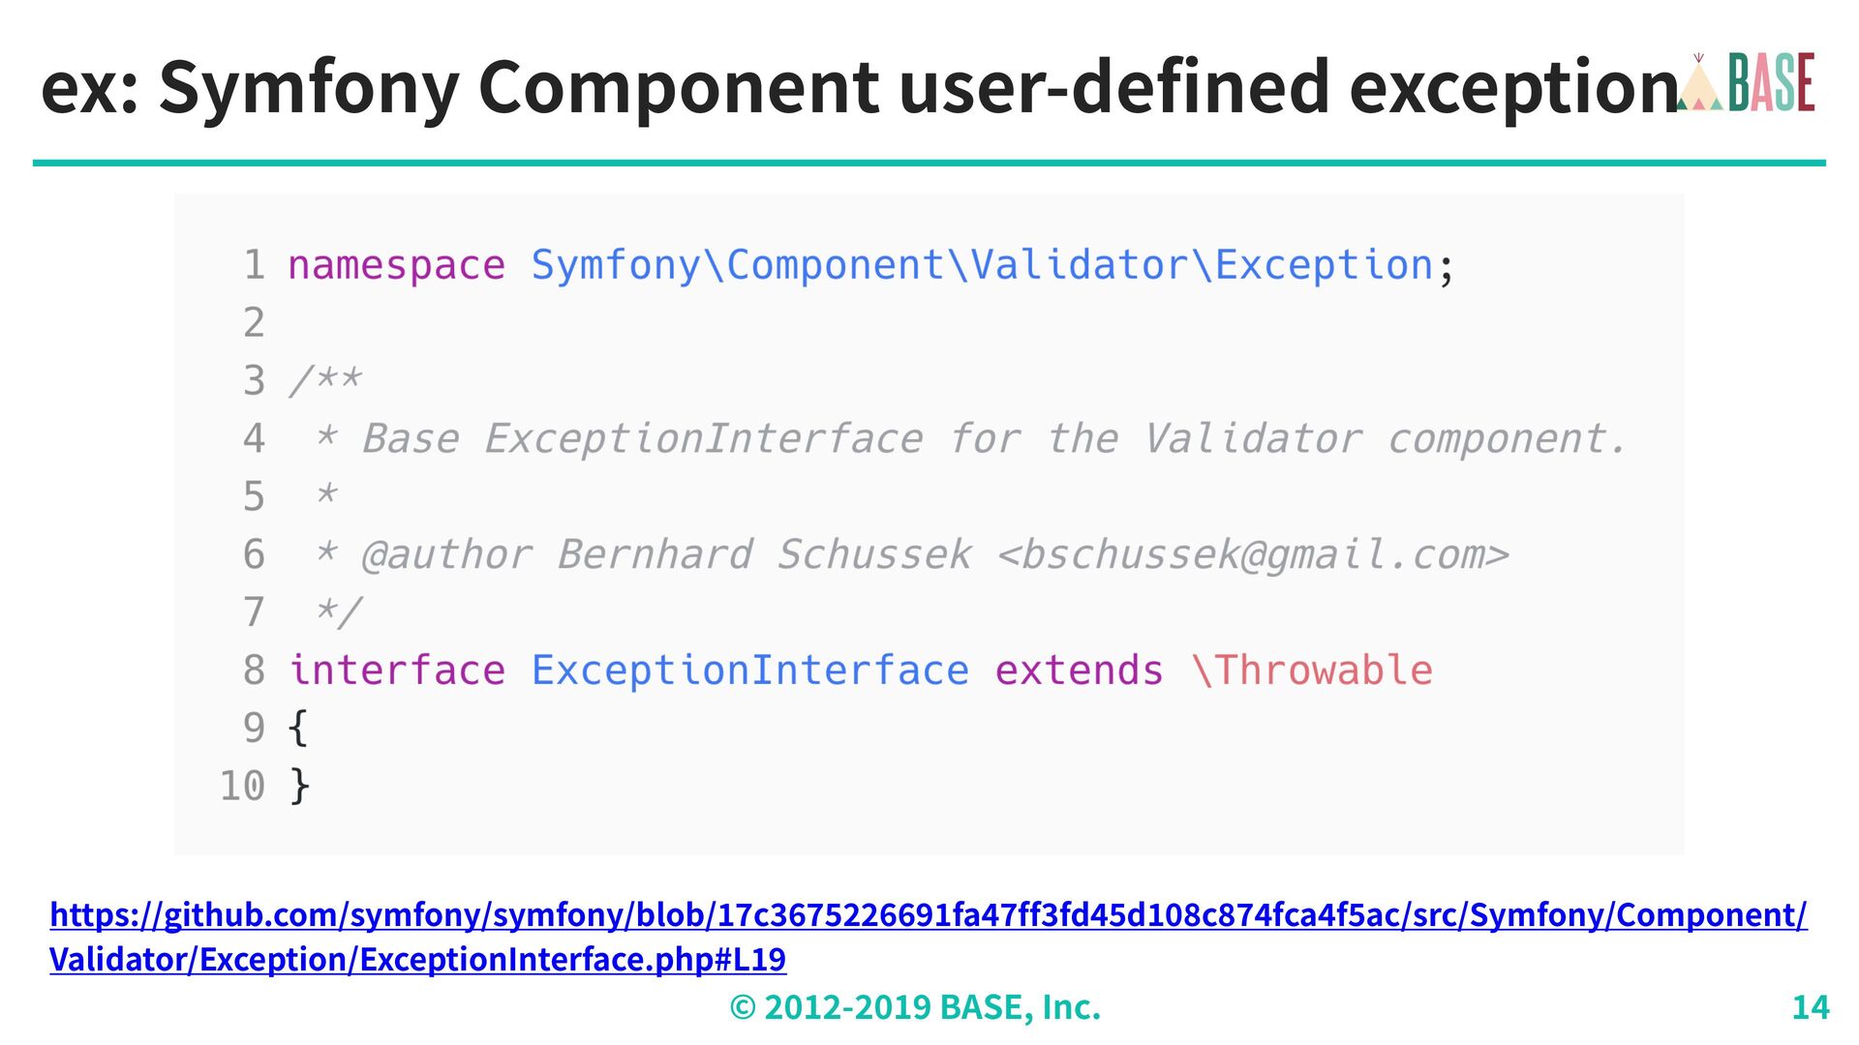Click the comment opener on line 3

(x=325, y=380)
